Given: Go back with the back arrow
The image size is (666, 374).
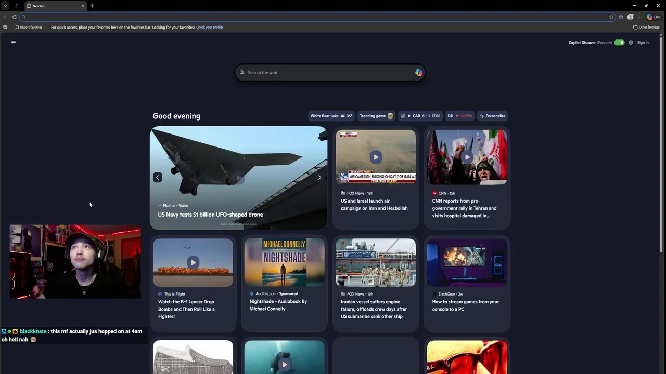Looking at the screenshot, I should coord(5,17).
